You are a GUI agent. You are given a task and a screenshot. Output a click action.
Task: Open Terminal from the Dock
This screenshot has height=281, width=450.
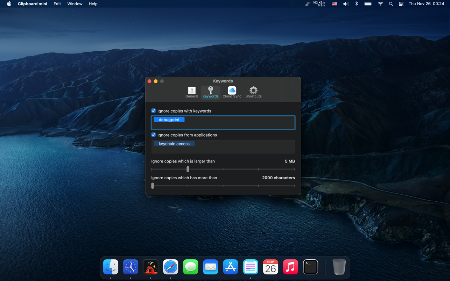coord(310,267)
